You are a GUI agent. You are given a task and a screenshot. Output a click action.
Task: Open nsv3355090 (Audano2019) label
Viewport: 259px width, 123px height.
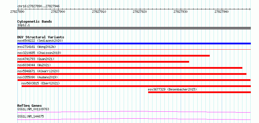[x=38, y=77]
